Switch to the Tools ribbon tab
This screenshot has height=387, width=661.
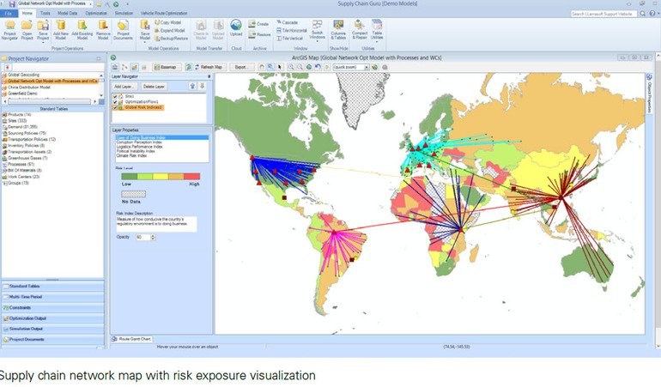tap(45, 14)
